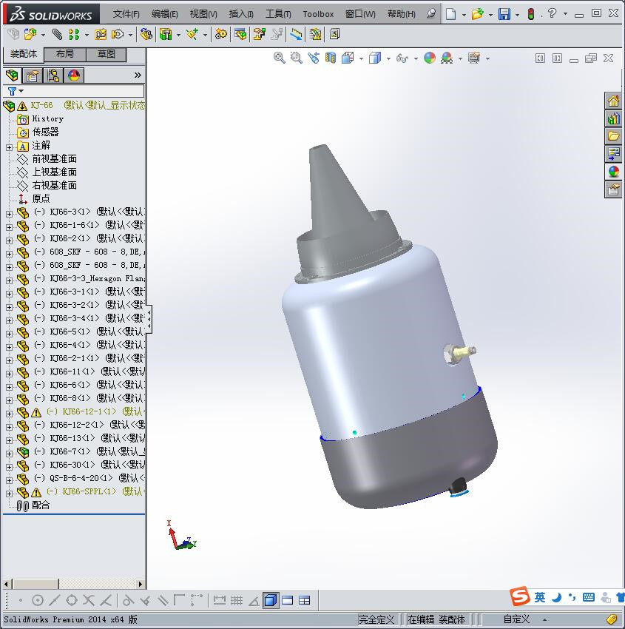Open the DisplayManager color ball tab
Screen dimensions: 625x629
pyautogui.click(x=74, y=75)
